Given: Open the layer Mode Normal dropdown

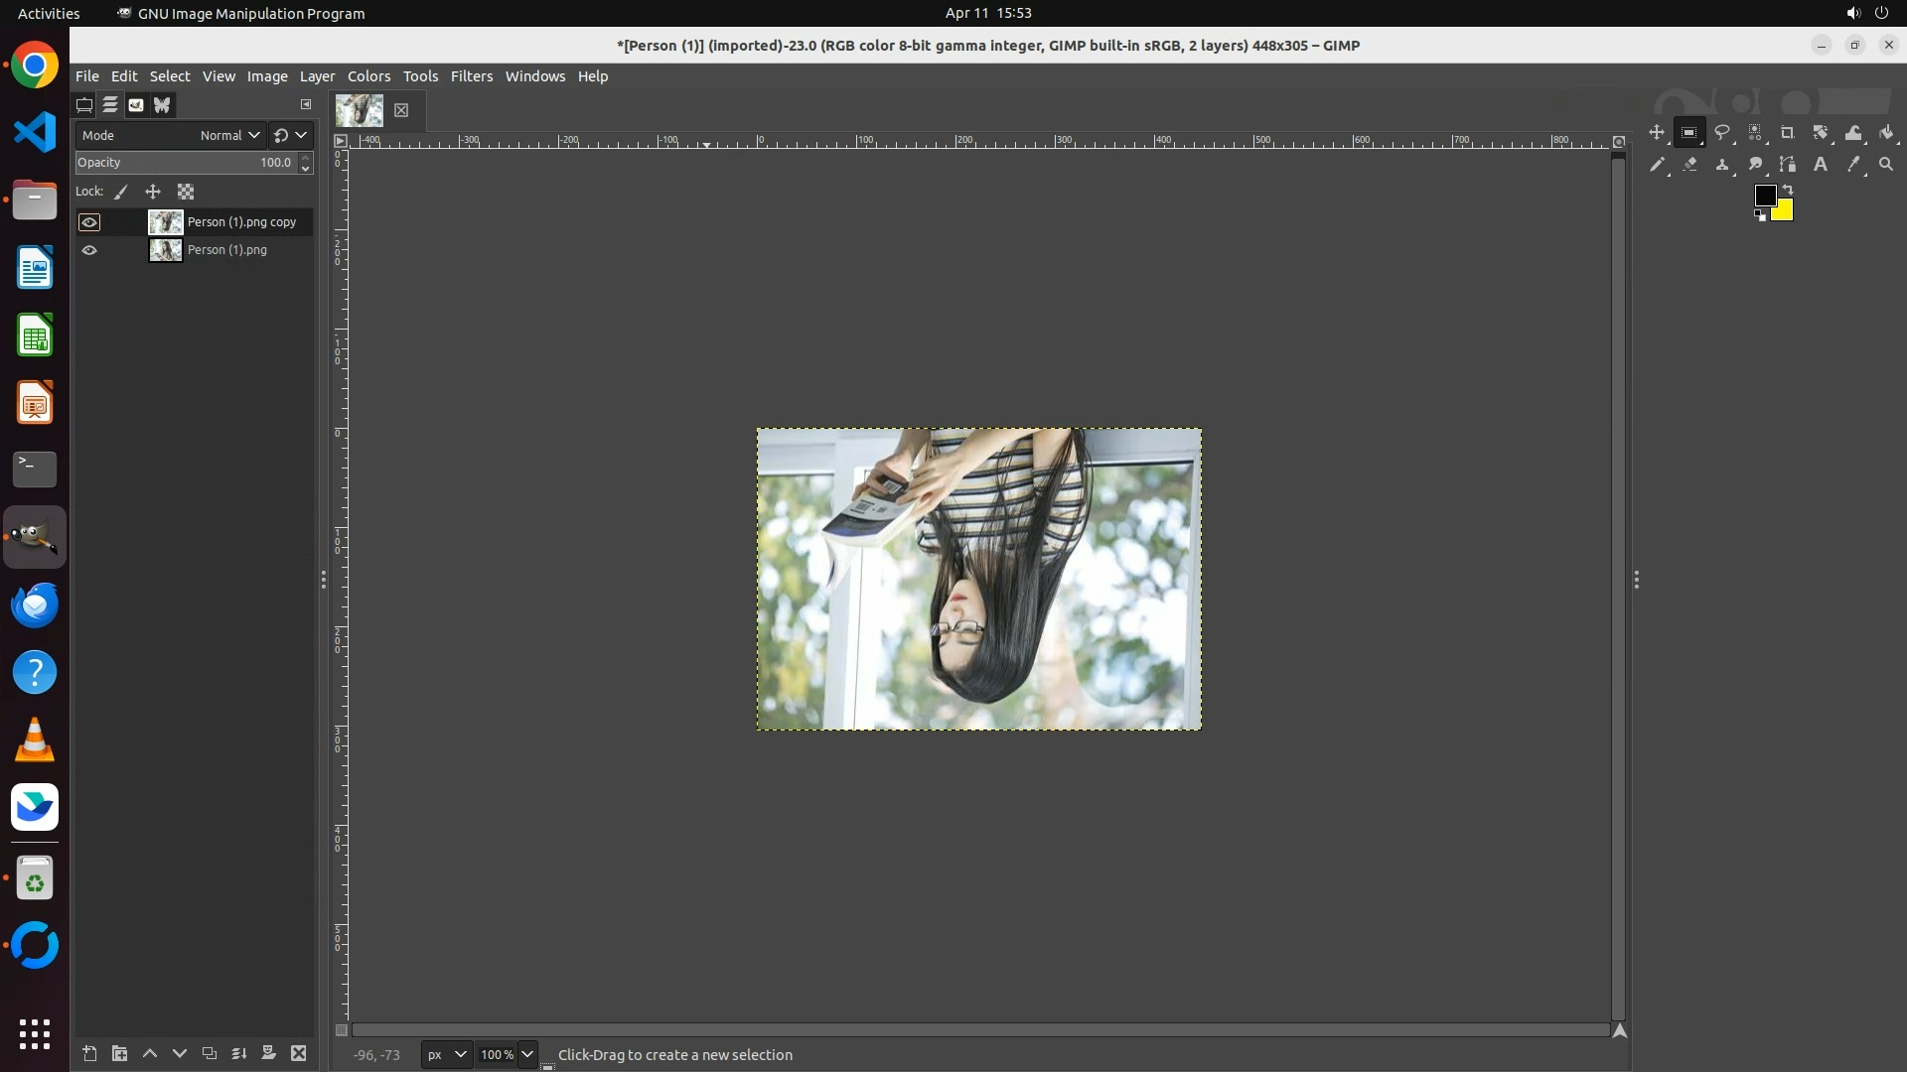Looking at the screenshot, I should 229,135.
